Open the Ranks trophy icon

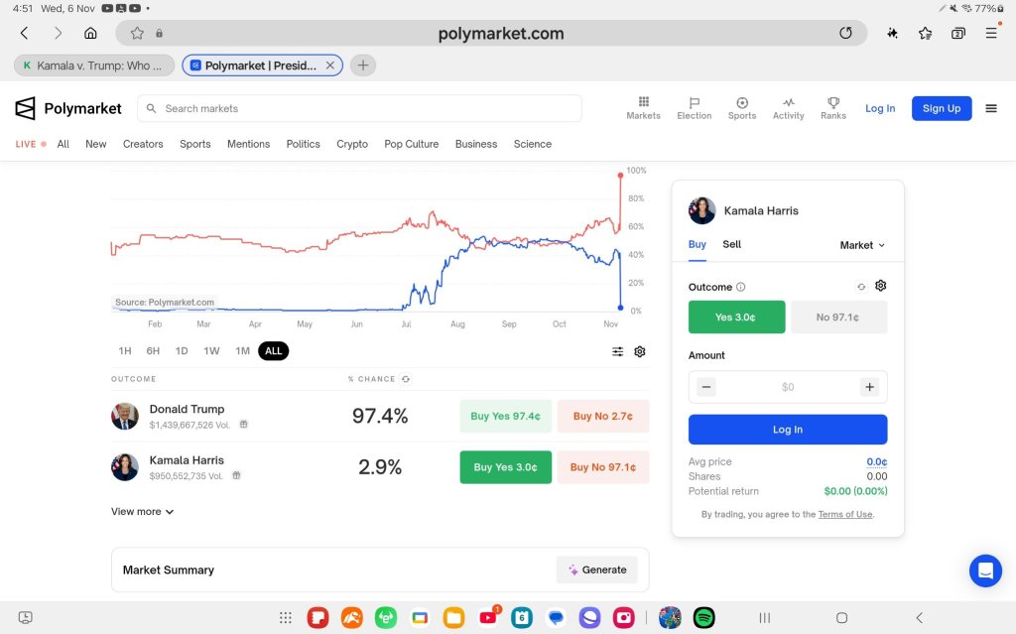click(833, 107)
